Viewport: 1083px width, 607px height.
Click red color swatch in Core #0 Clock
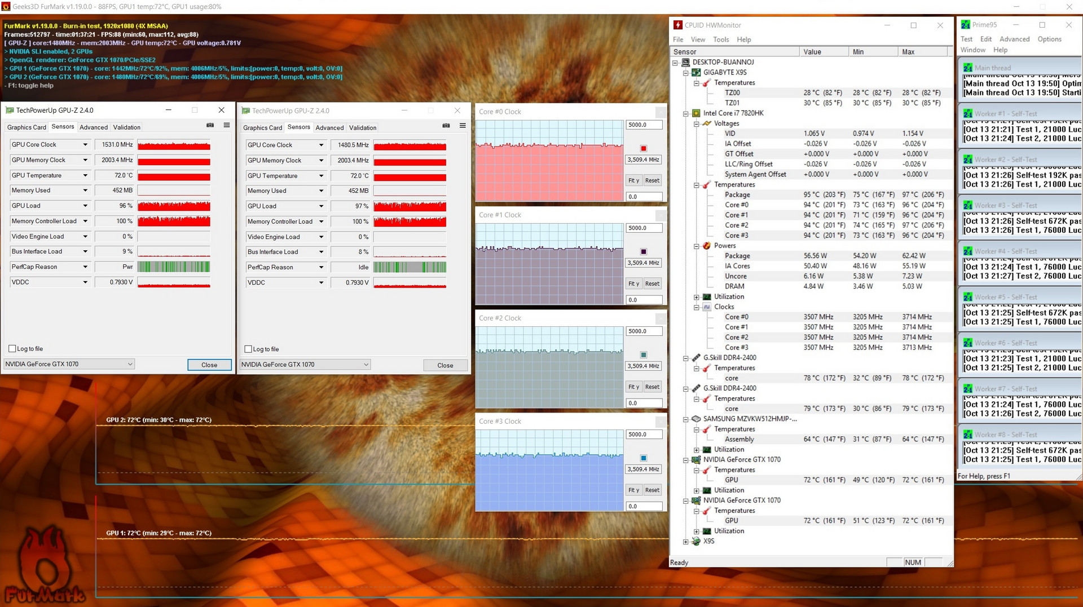[x=644, y=149]
